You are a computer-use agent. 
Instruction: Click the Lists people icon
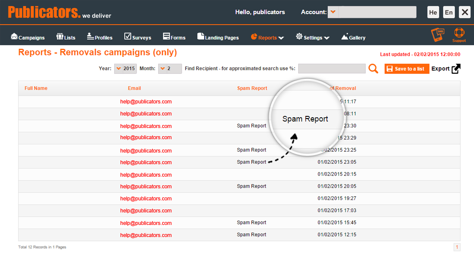[60, 37]
